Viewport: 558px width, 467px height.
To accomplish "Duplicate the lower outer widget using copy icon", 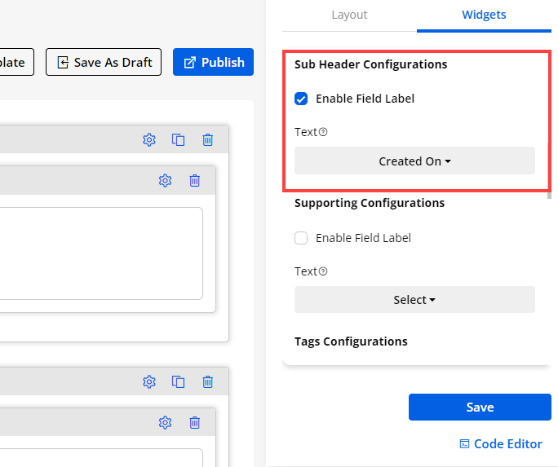I will pos(179,381).
